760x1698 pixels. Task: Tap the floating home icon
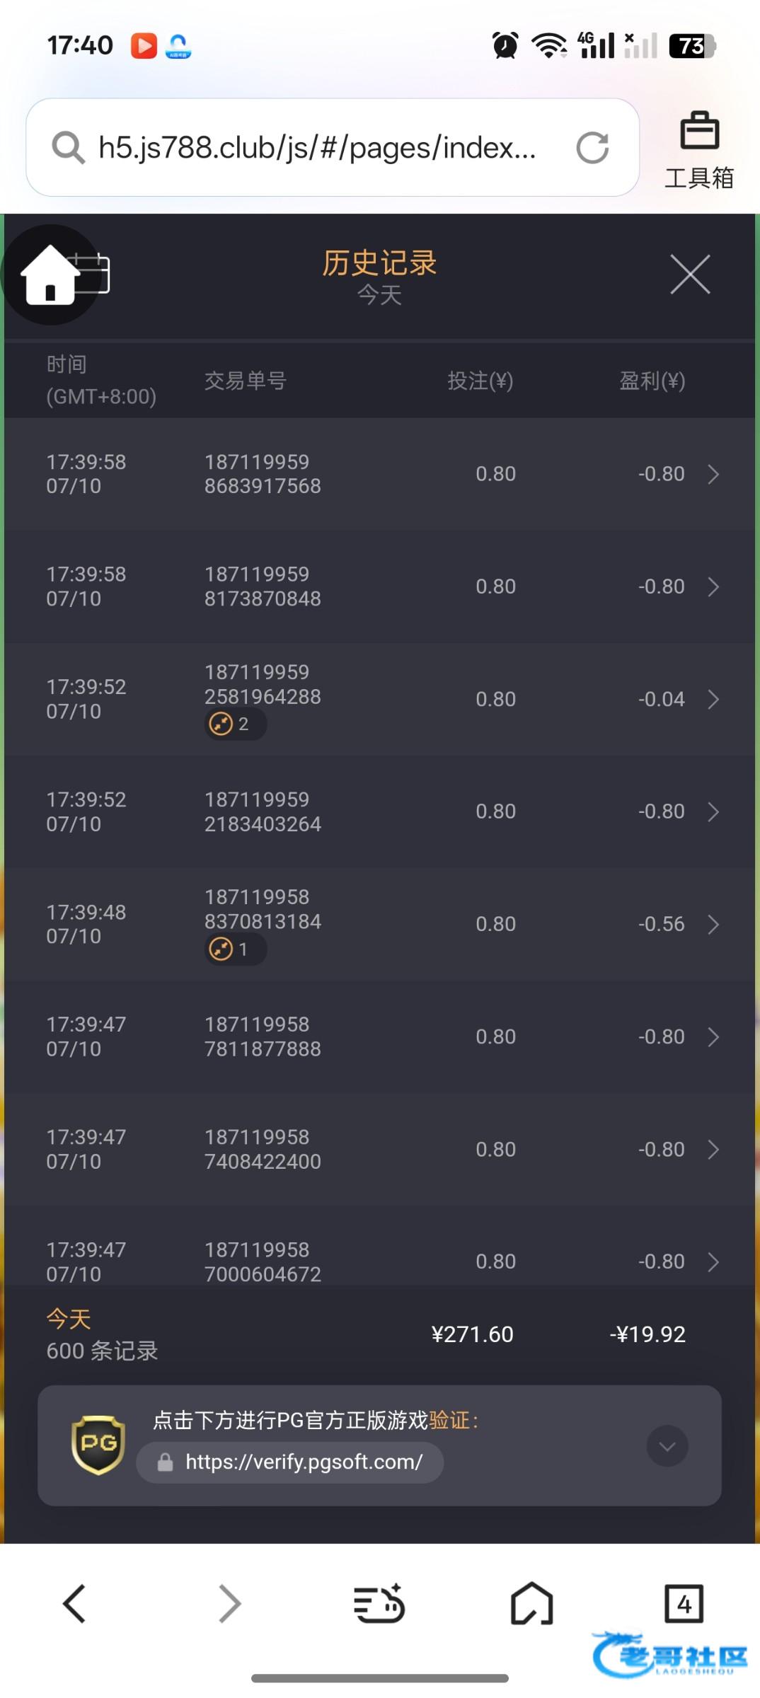pyautogui.click(x=50, y=275)
